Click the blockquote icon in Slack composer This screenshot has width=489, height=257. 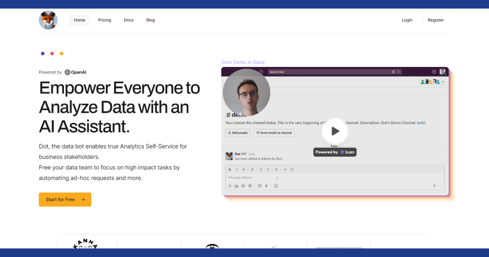(x=276, y=170)
